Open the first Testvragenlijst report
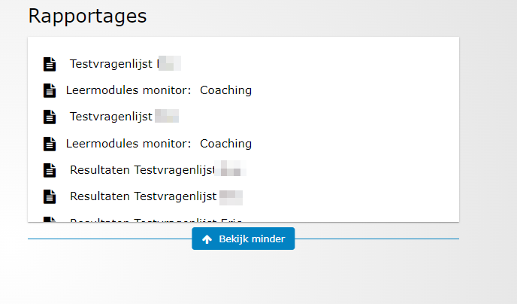The image size is (517, 304). pyautogui.click(x=113, y=64)
